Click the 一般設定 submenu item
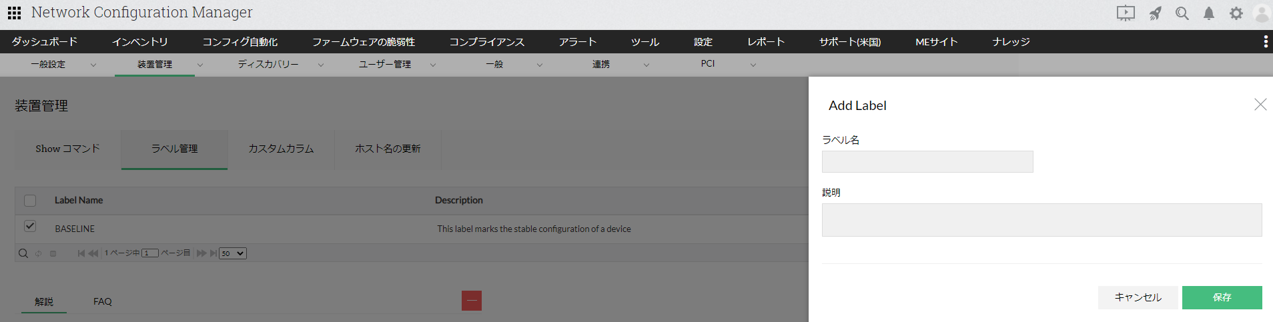The image size is (1273, 322). click(48, 65)
